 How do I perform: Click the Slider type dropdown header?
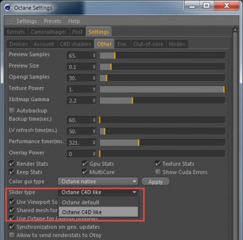coord(98,192)
